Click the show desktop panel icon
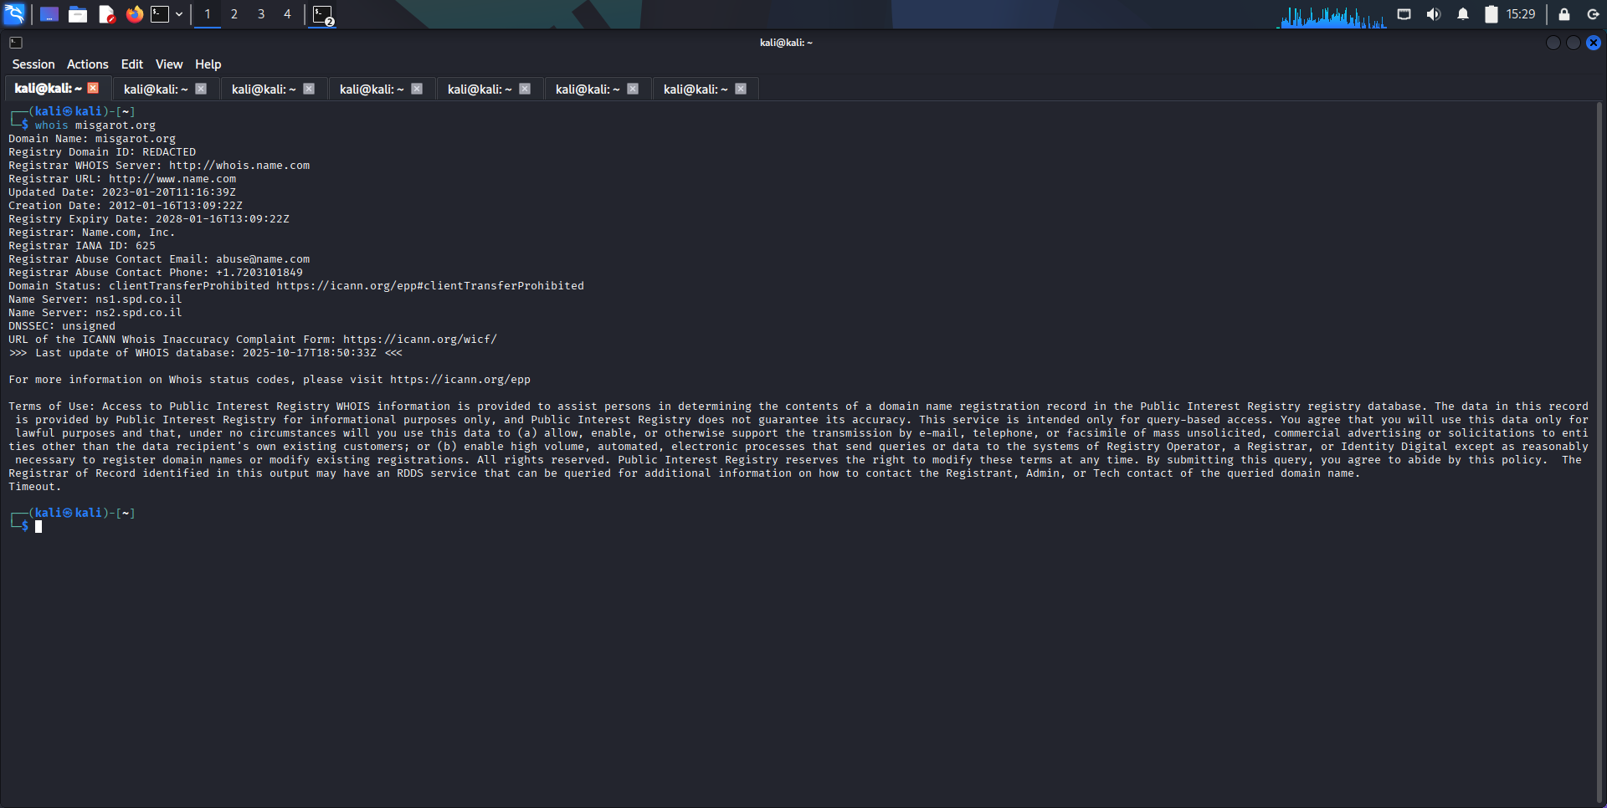Image resolution: width=1607 pixels, height=808 pixels. [49, 14]
